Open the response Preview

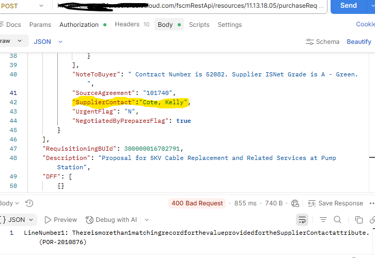[61, 219]
